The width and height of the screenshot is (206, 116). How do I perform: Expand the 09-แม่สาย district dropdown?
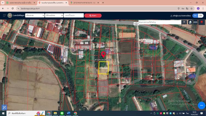[x=54, y=16]
